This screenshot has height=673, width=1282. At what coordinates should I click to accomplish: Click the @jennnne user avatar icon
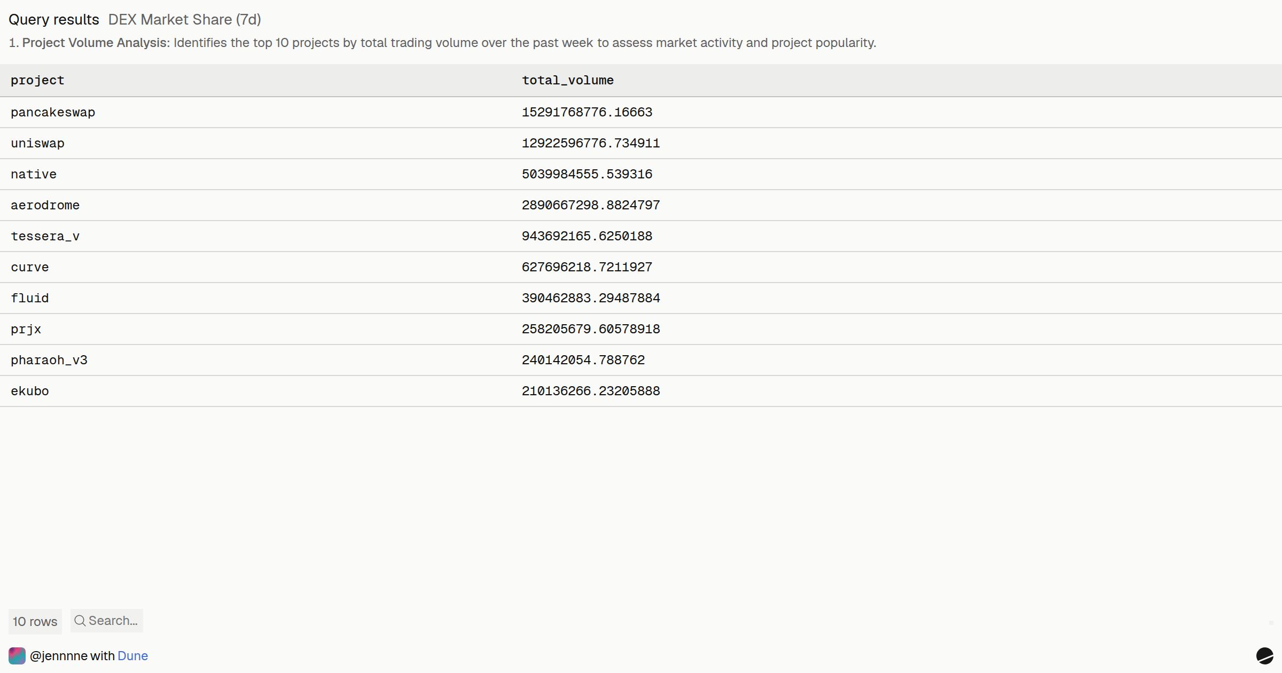pyautogui.click(x=17, y=656)
